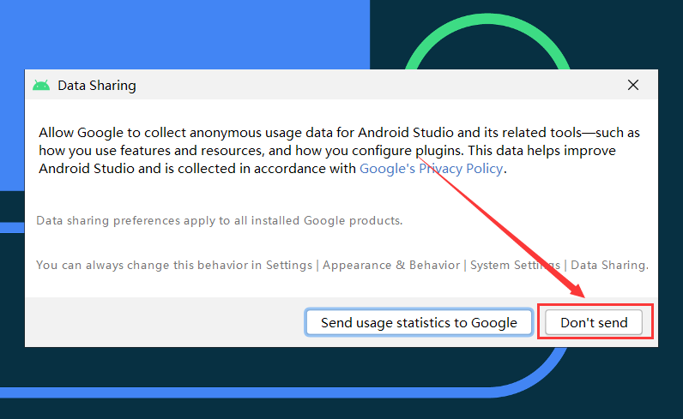Screen dimensions: 683x419
Task: Click the Android icon in the title bar
Action: pos(41,86)
